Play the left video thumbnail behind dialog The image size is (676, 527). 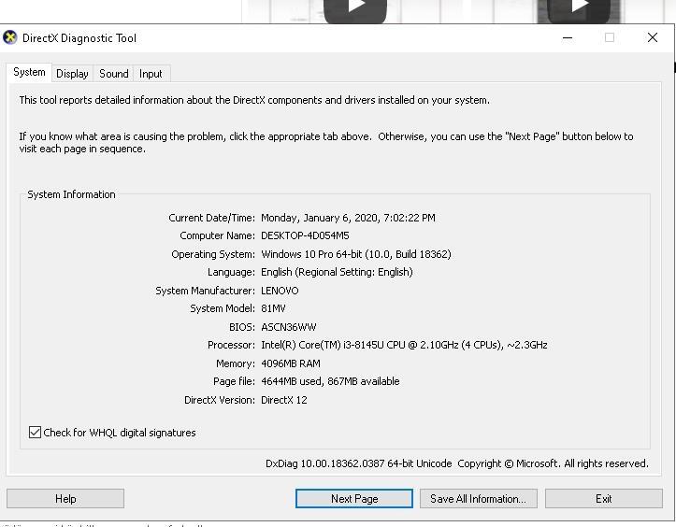(x=355, y=10)
